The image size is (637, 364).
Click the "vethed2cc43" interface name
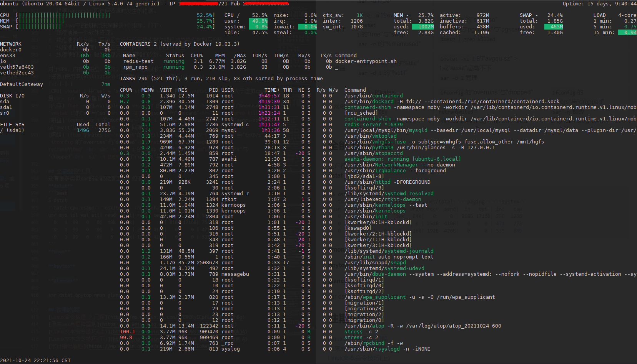(x=17, y=73)
